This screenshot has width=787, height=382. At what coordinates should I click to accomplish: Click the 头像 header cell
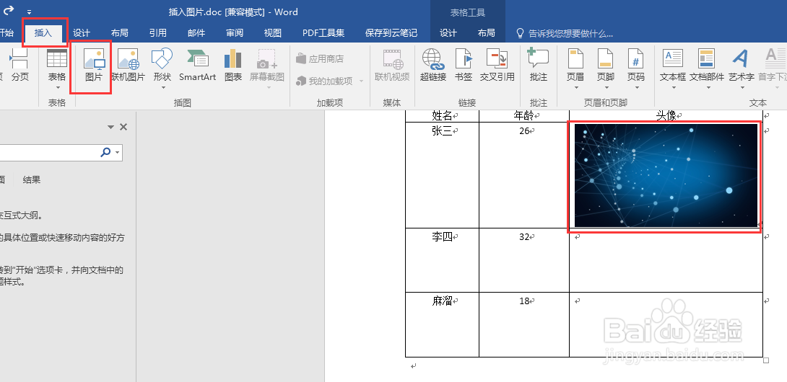[x=666, y=116]
